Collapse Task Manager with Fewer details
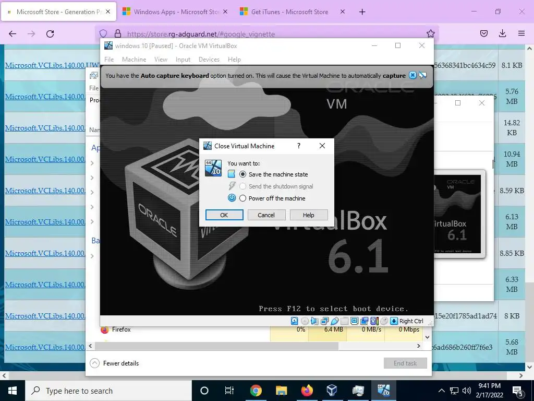This screenshot has height=401, width=534. pos(114,363)
